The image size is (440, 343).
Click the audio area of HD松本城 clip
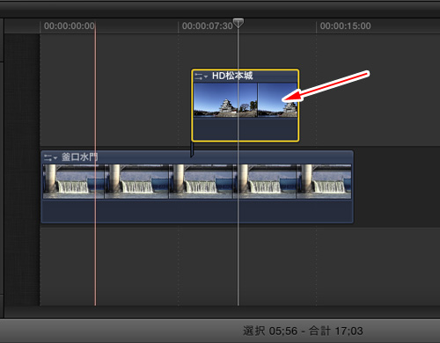click(245, 128)
